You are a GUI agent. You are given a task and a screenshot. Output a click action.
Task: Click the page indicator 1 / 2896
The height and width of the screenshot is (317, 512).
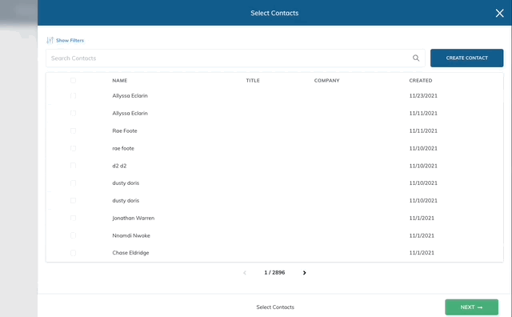(274, 272)
